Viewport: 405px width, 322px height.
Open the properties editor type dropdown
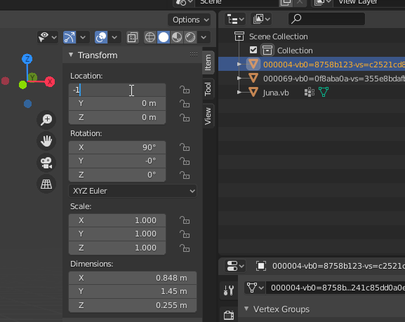(235, 266)
